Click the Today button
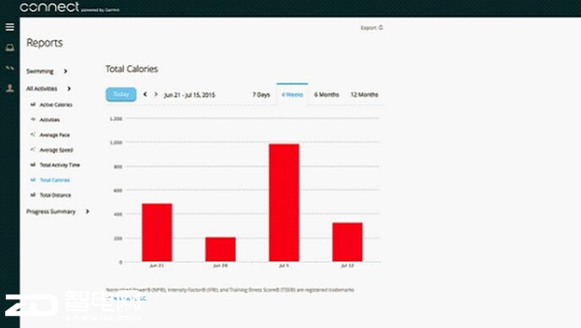581x328 pixels. pos(121,95)
